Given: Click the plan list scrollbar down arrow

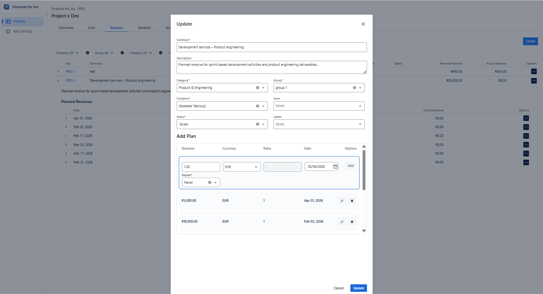Looking at the screenshot, I should click(x=364, y=231).
